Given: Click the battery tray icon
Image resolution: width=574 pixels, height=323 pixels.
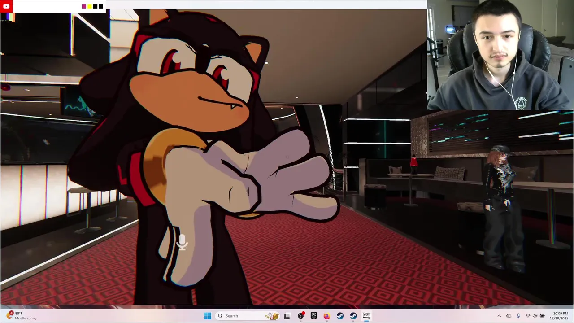Looking at the screenshot, I should click(x=542, y=316).
